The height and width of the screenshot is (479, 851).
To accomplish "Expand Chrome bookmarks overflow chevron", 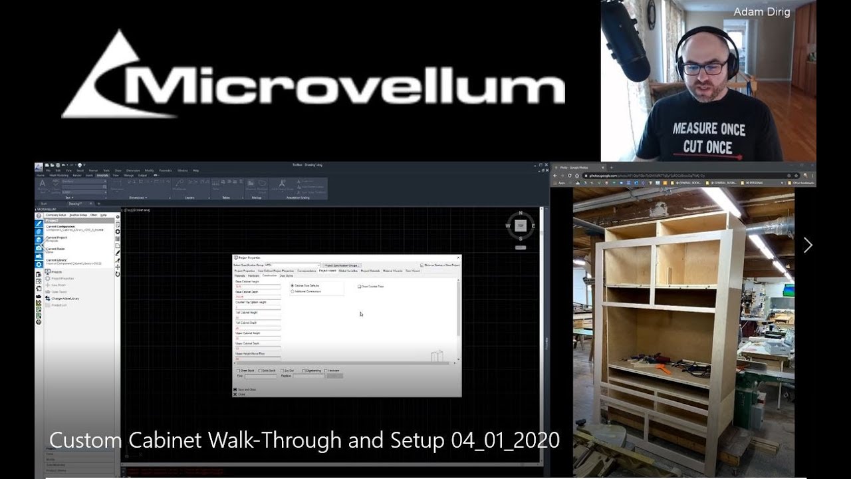I will (x=782, y=183).
